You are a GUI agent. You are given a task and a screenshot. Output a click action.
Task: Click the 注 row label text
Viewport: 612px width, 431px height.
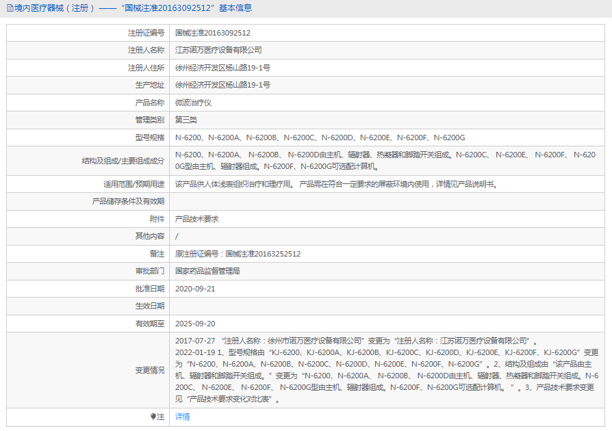click(x=160, y=417)
